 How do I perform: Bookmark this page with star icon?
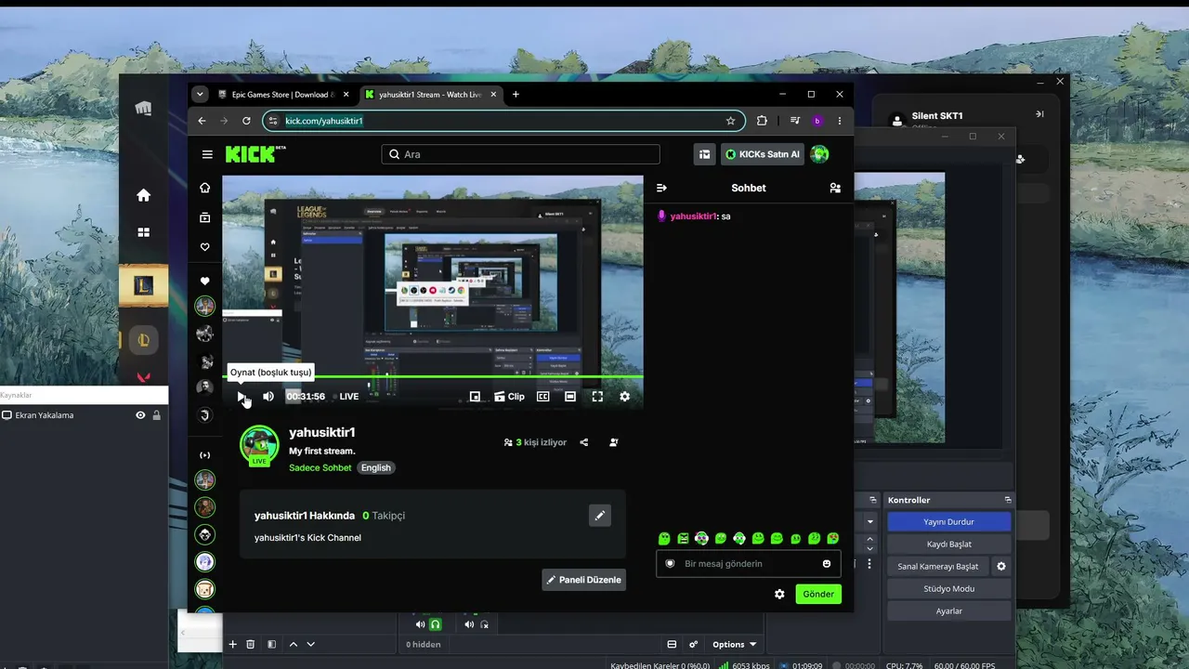(730, 121)
